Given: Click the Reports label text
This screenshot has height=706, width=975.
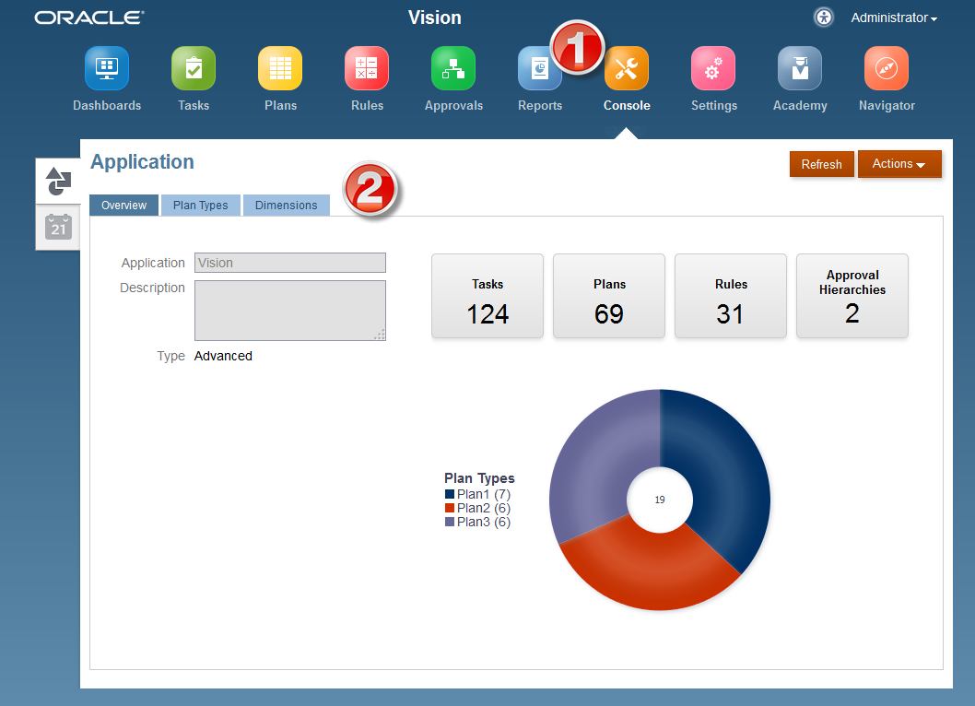Looking at the screenshot, I should point(540,106).
